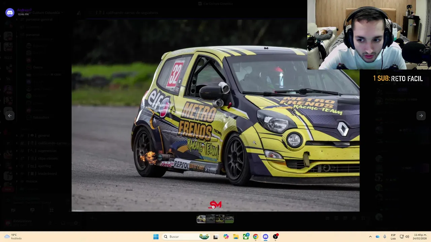Click the search highlight picture in Buscar box
The image size is (431, 242).
[204, 237]
